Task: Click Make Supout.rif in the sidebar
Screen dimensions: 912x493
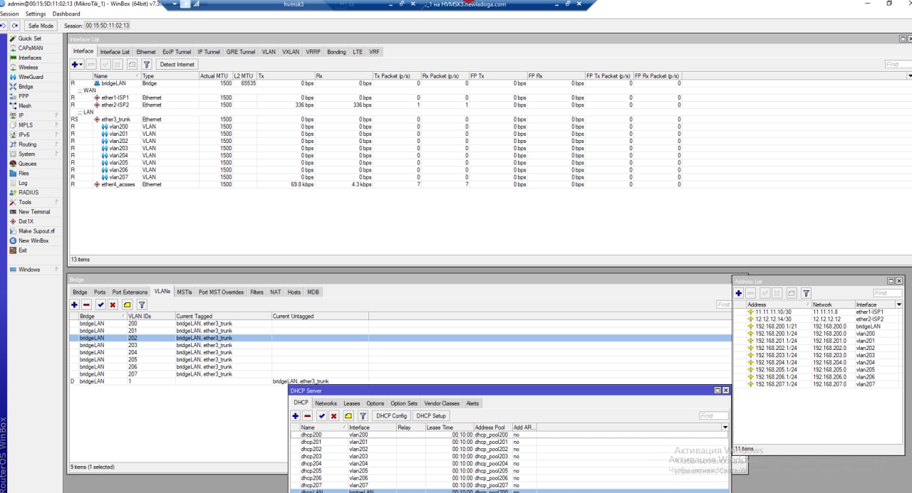Action: (36, 231)
